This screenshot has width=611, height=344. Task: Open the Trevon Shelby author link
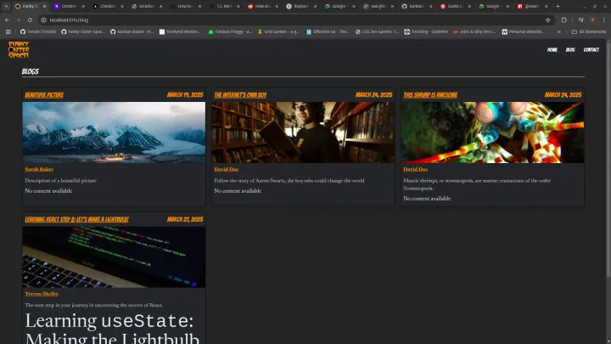pos(42,294)
